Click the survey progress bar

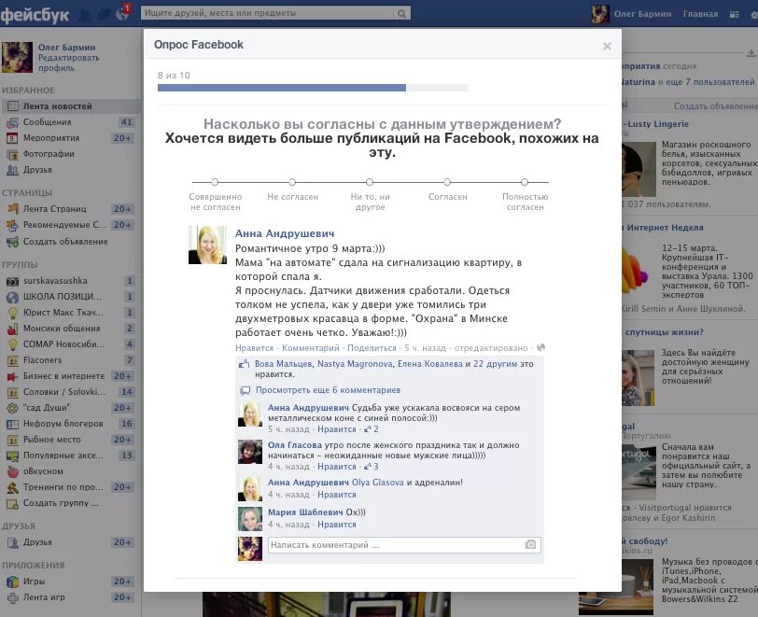click(313, 88)
